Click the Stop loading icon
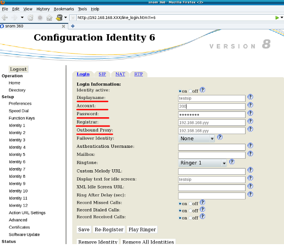Image resolution: width=284 pixels, height=246 pixels. (x=40, y=18)
